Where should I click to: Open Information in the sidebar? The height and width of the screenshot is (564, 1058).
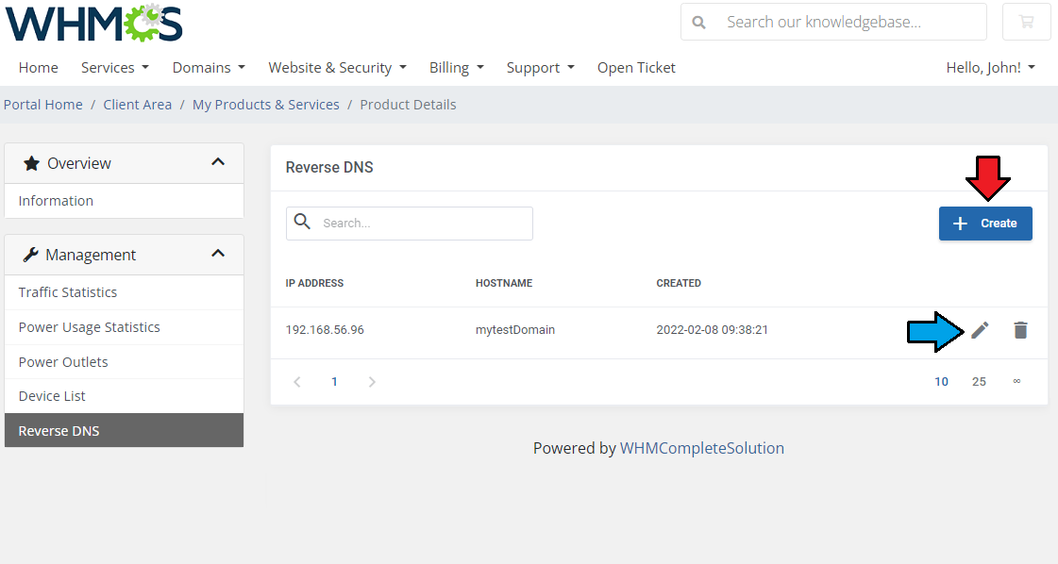pos(125,201)
